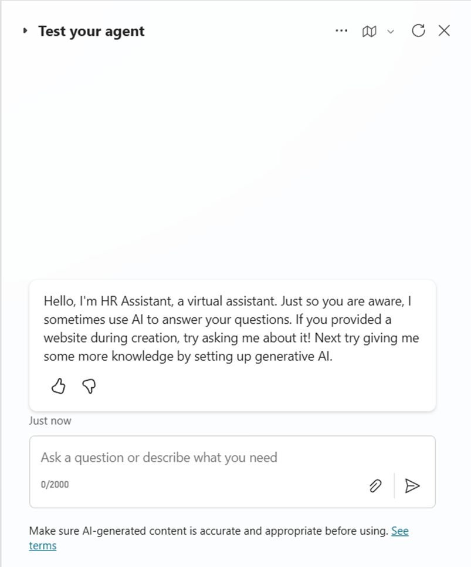This screenshot has width=471, height=567.
Task: Click the 0/2000 character counter
Action: (55, 485)
